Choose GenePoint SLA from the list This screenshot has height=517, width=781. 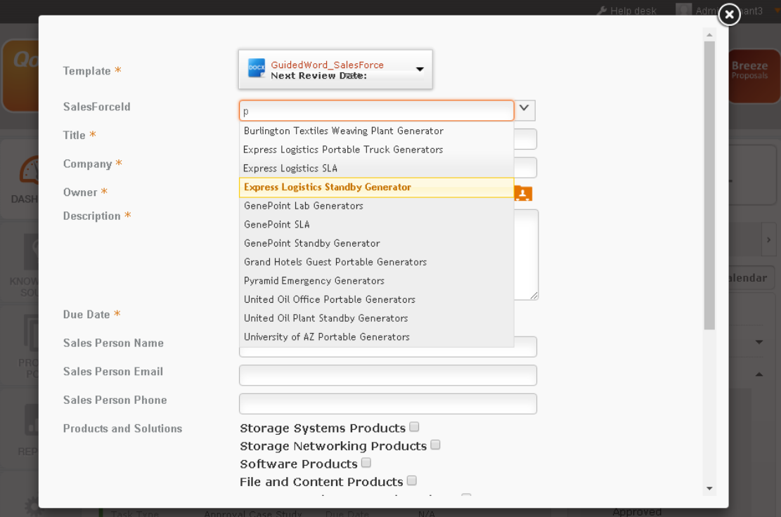377,225
